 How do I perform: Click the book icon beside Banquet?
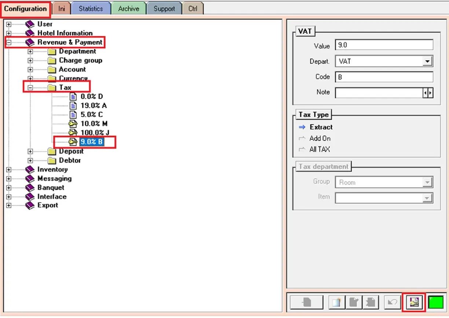pyautogui.click(x=30, y=187)
